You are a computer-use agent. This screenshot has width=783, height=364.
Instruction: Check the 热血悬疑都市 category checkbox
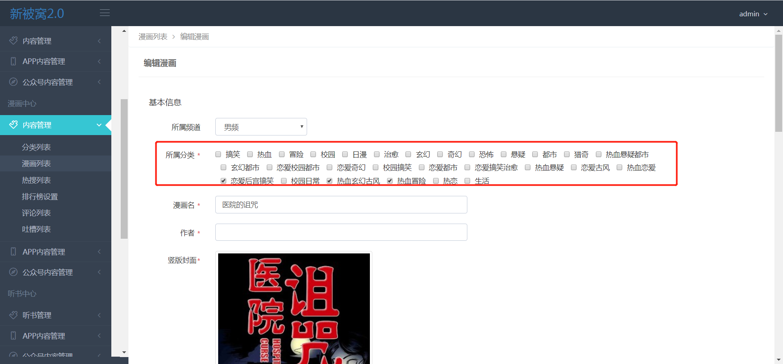599,154
